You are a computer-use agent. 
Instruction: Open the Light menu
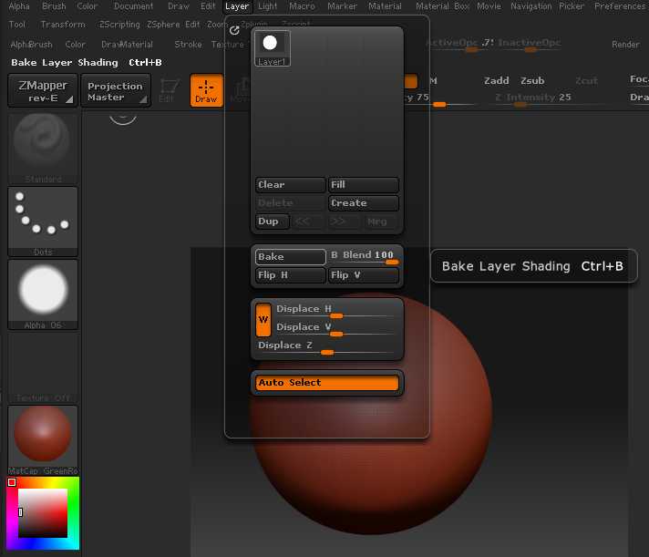pyautogui.click(x=268, y=6)
